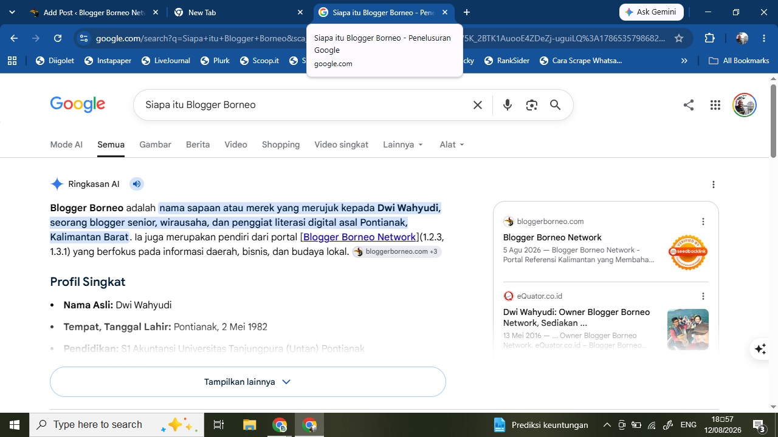
Task: Open the Plurk bookmark
Action: tap(215, 61)
